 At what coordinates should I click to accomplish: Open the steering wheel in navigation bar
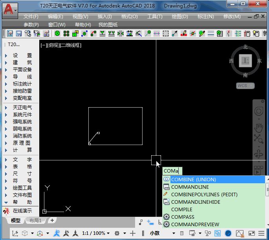[x=258, y=111]
